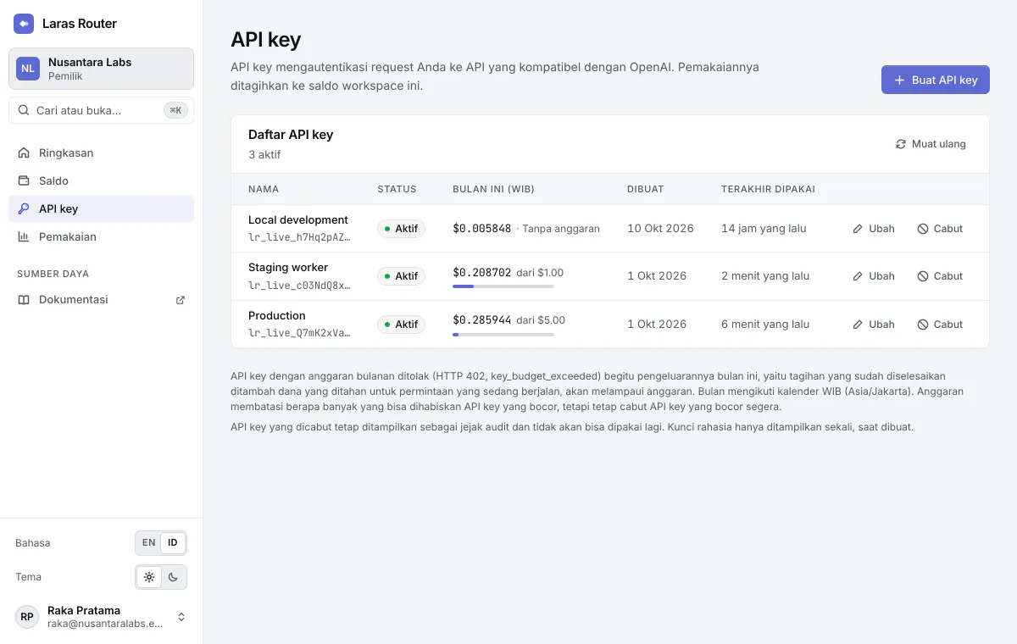Click the $0.208702 spending value
The image size is (1017, 644).
pos(482,273)
